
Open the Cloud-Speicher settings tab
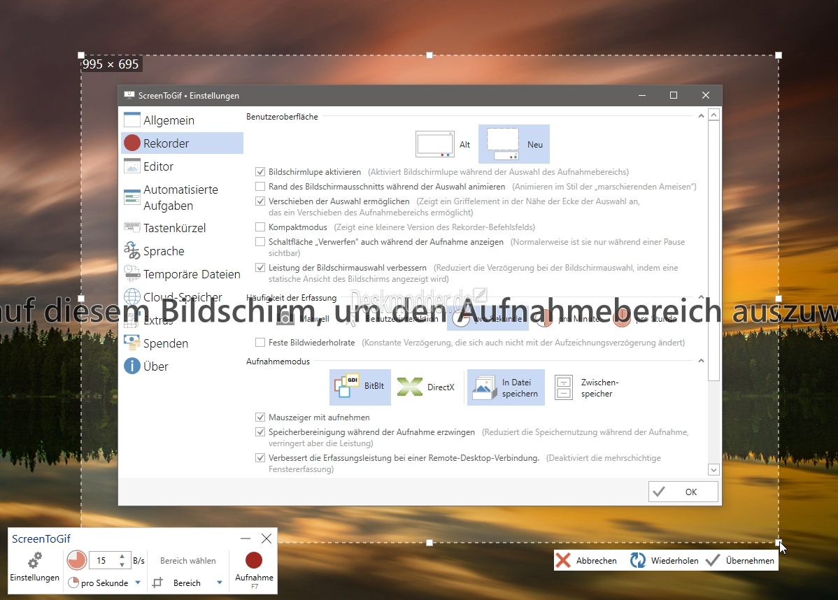[x=183, y=297]
